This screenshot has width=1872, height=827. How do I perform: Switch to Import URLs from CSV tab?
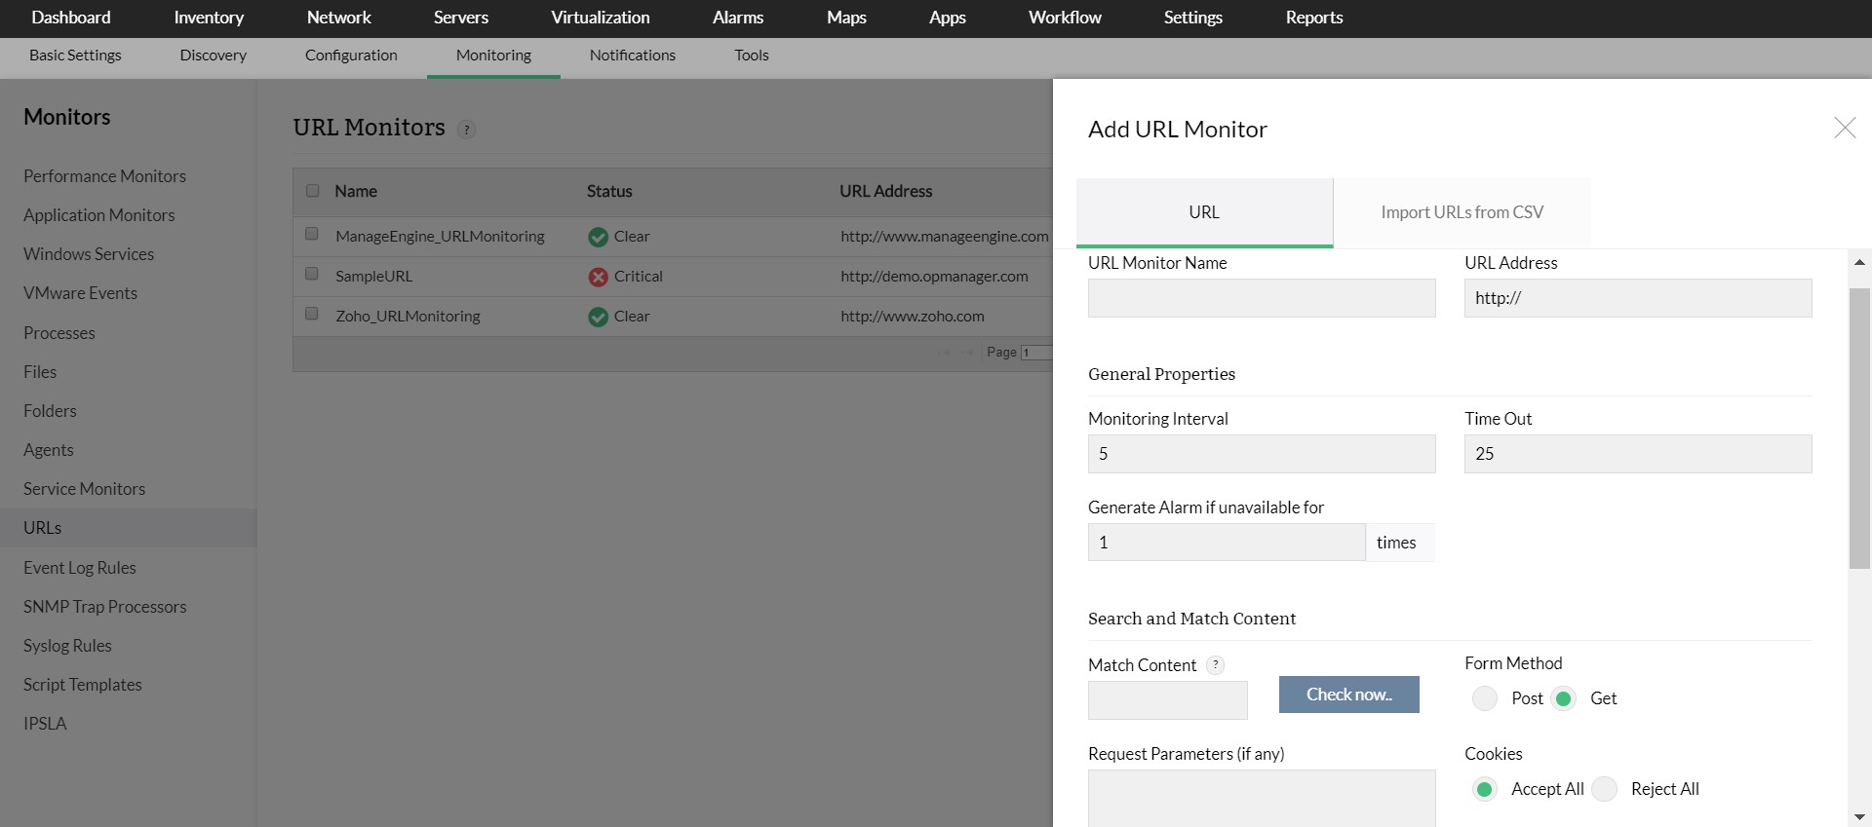pyautogui.click(x=1462, y=212)
